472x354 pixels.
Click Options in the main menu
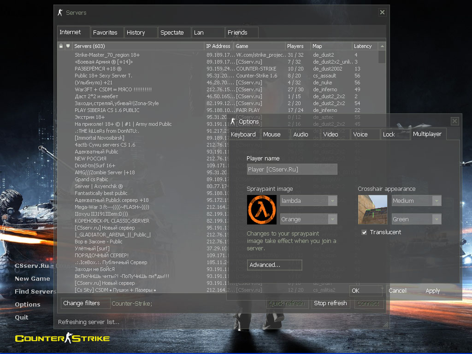click(x=28, y=304)
